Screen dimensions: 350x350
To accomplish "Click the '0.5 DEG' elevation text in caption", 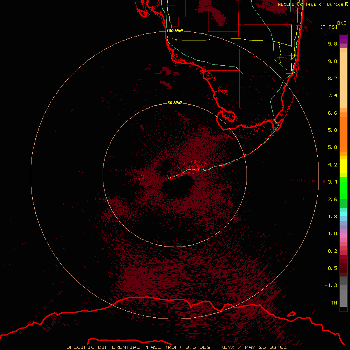I will pos(198,347).
